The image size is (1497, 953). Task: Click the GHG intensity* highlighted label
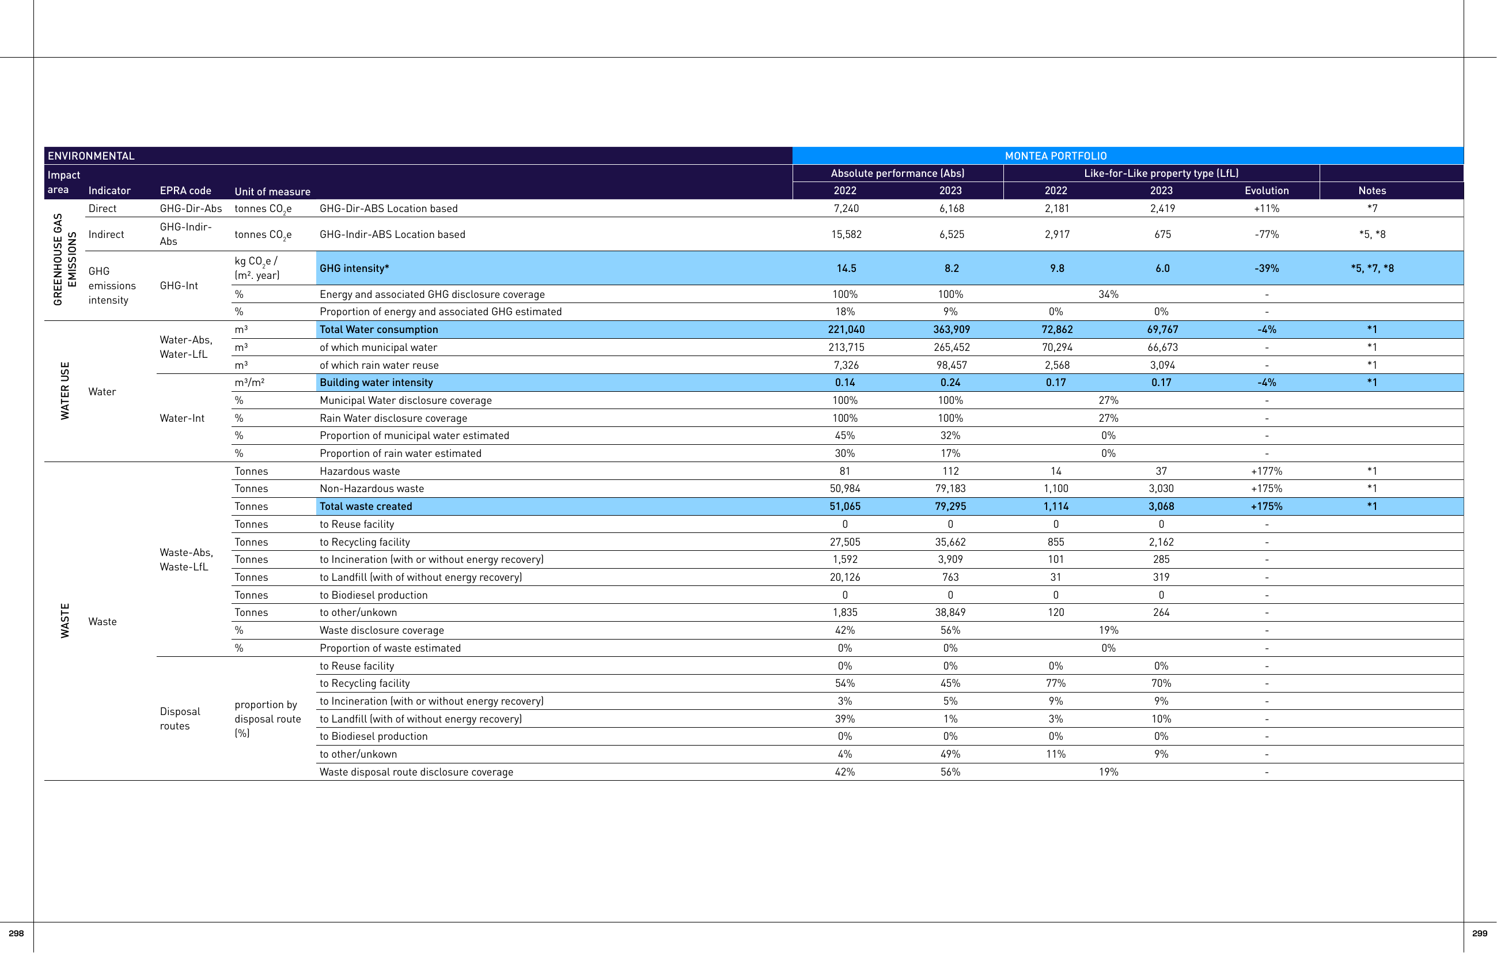354,268
